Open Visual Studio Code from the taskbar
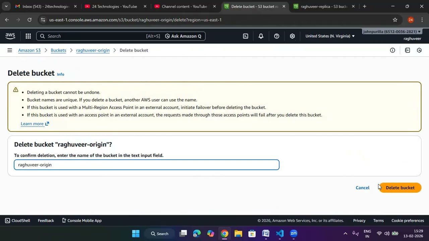 pyautogui.click(x=280, y=234)
